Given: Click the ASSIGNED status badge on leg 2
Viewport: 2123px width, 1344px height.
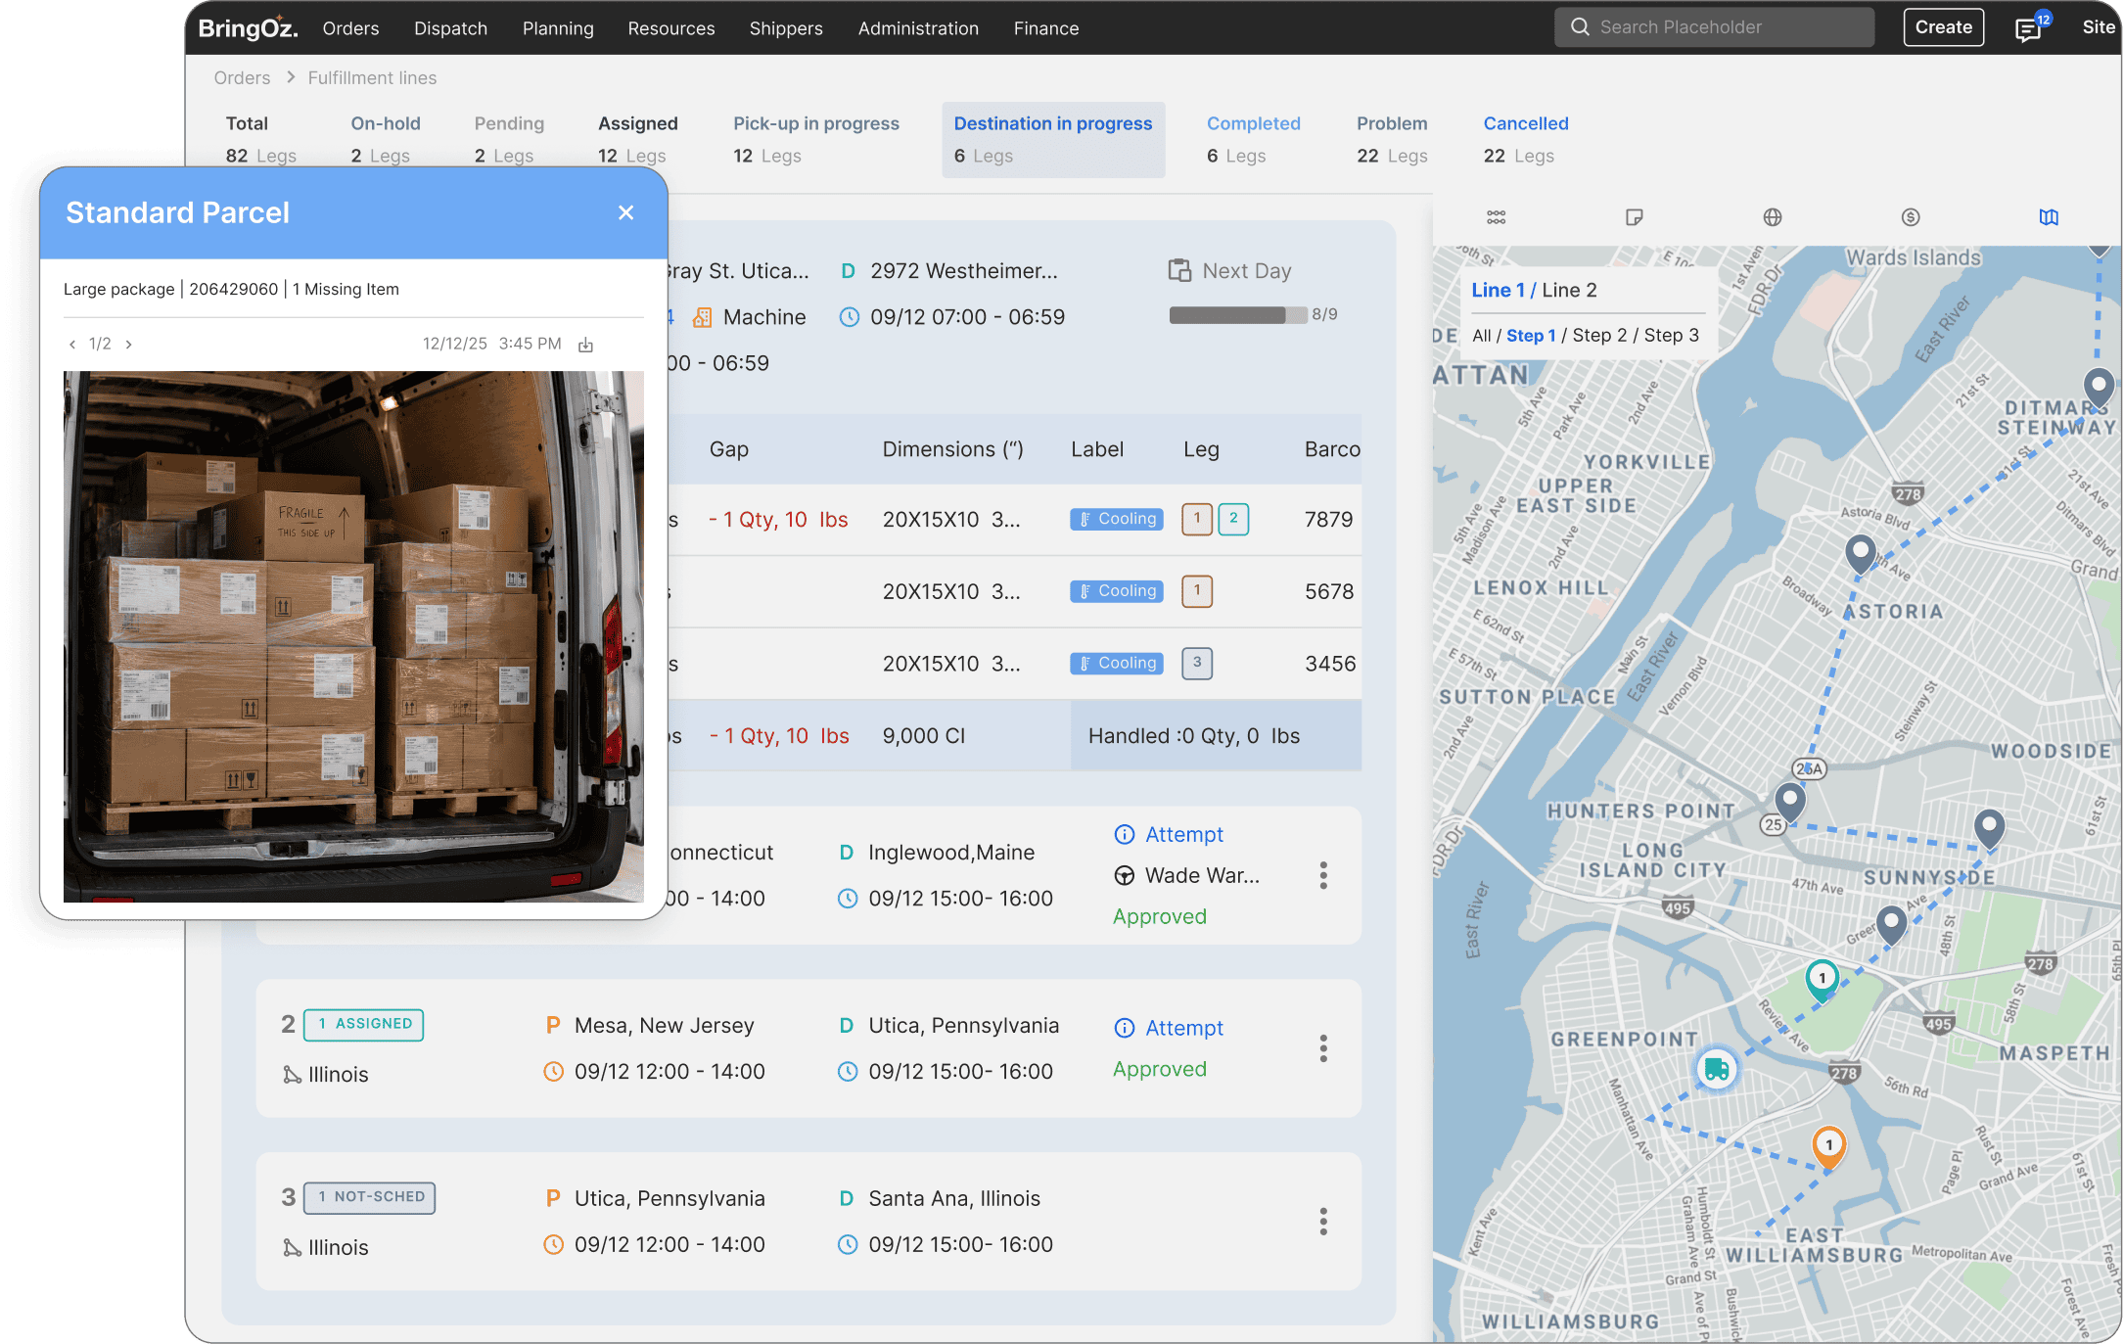Looking at the screenshot, I should tap(363, 1024).
